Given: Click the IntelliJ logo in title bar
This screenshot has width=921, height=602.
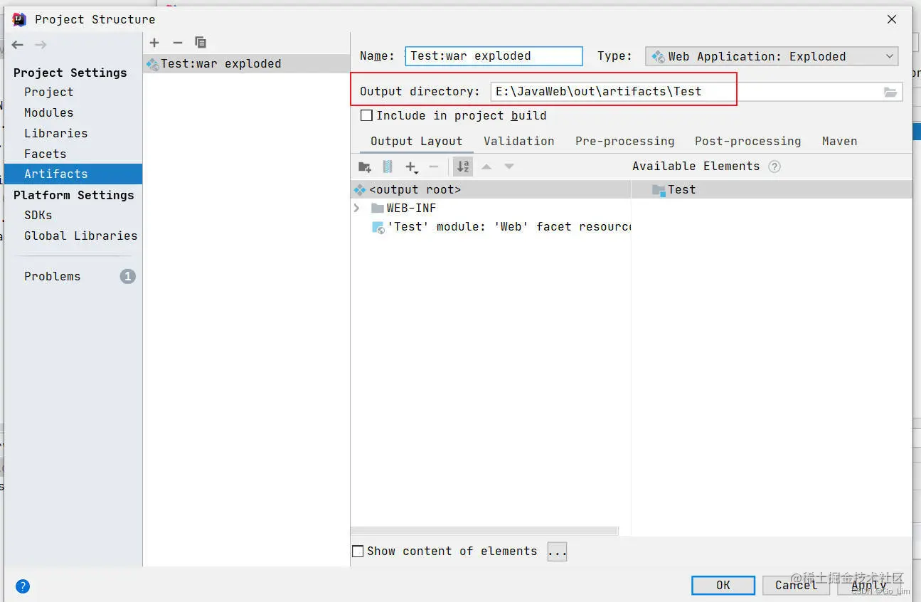Looking at the screenshot, I should (x=20, y=19).
